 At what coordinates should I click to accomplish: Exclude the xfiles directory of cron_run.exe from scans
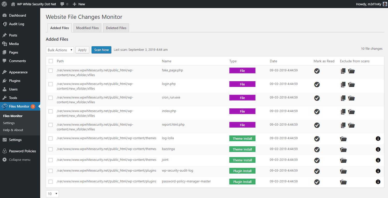(x=351, y=98)
